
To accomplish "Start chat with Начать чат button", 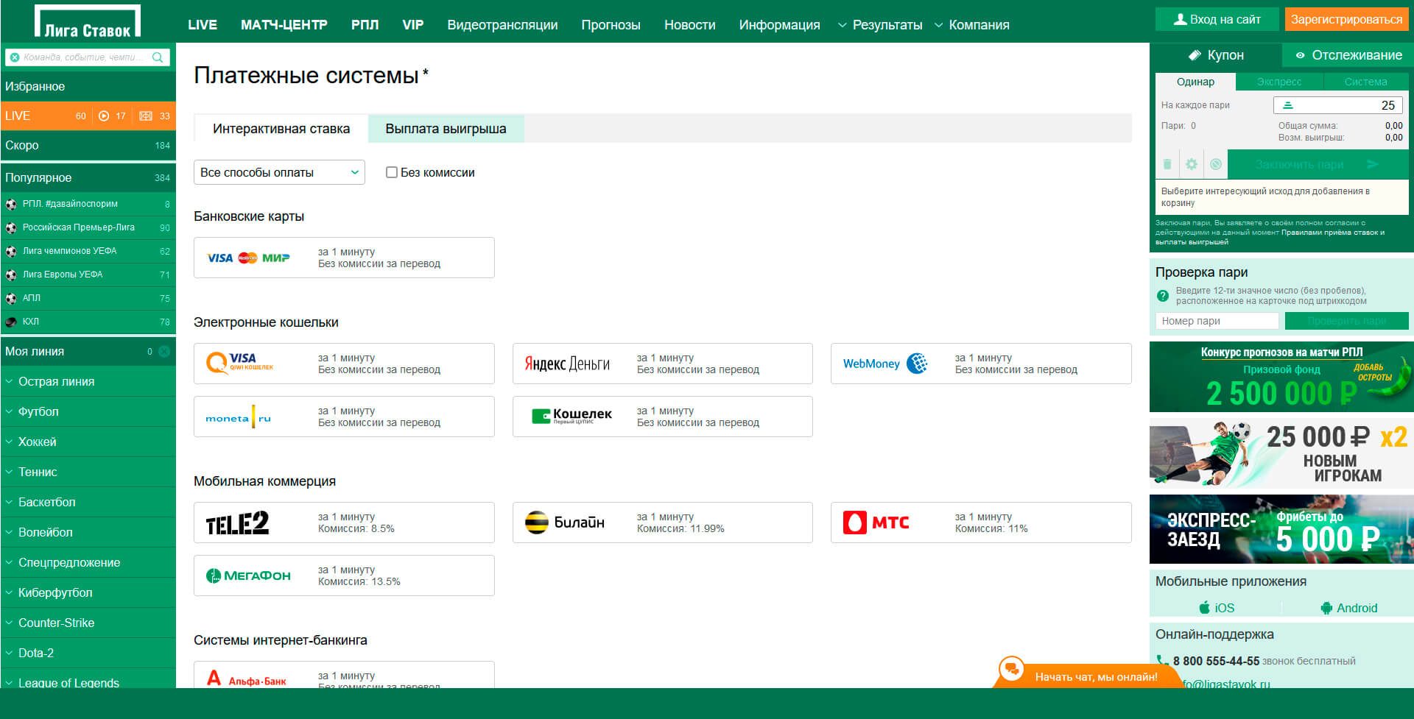I will tap(1088, 673).
